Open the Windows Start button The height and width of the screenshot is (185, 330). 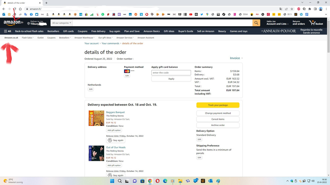(112, 181)
